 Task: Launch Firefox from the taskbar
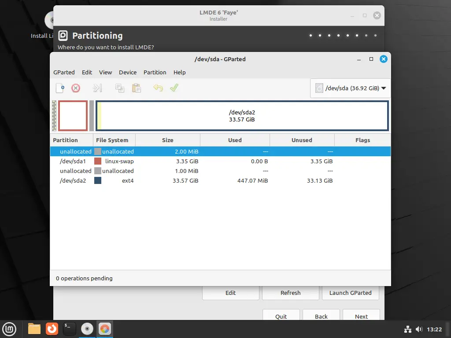[x=52, y=329]
